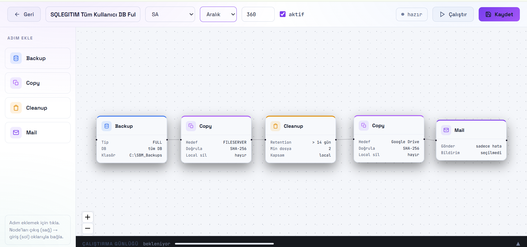Click the save disk icon on Kaydet
The width and height of the screenshot is (527, 247).
pos(488,14)
